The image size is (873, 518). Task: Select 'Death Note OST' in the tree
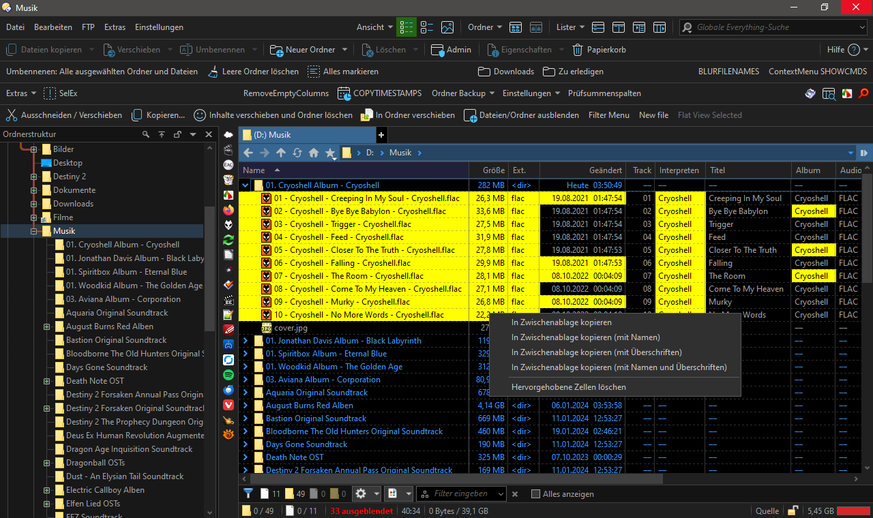point(95,381)
